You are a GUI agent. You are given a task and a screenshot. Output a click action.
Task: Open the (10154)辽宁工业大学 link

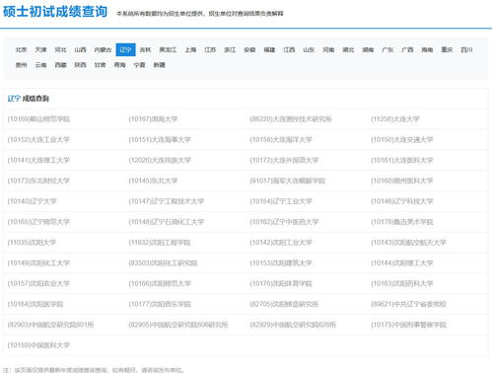(x=281, y=201)
